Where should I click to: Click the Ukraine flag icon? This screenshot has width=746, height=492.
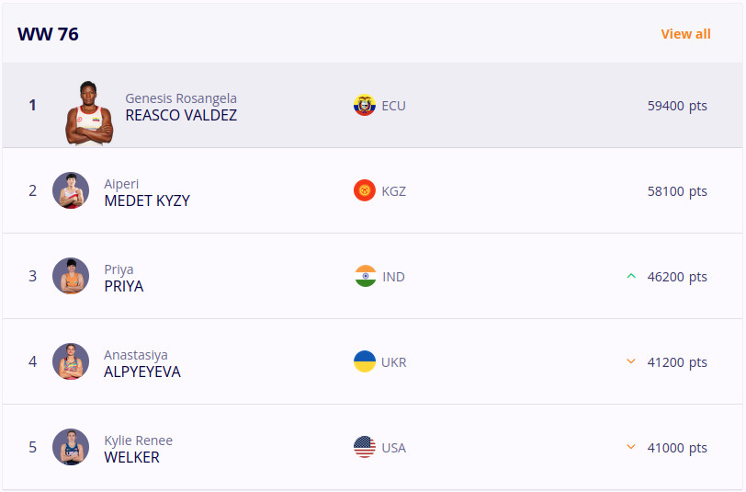pyautogui.click(x=365, y=361)
